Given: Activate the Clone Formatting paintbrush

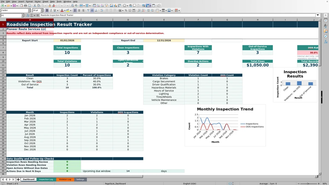Looking at the screenshot, I should pos(50,5).
